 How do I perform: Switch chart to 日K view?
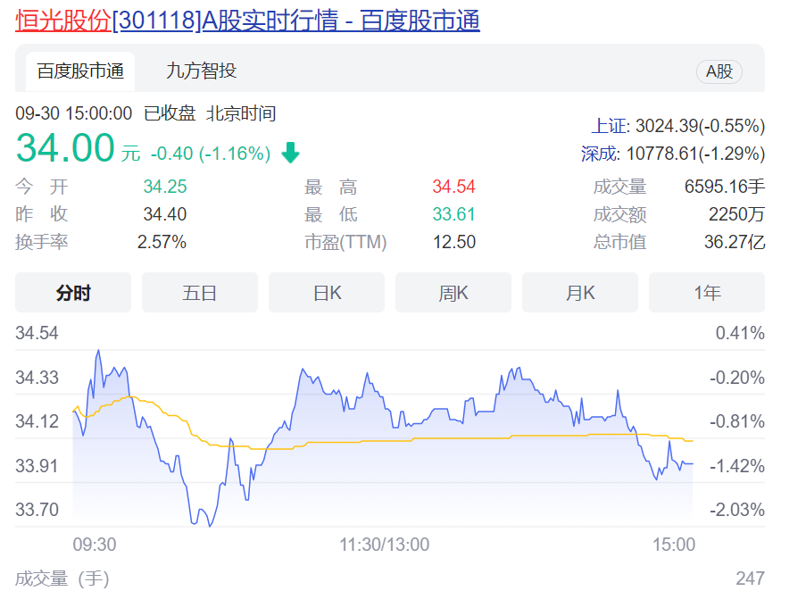coord(327,293)
